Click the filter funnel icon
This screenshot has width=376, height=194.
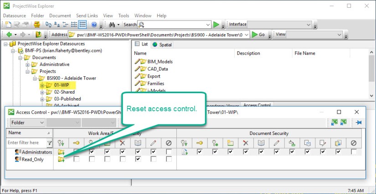pos(49,143)
